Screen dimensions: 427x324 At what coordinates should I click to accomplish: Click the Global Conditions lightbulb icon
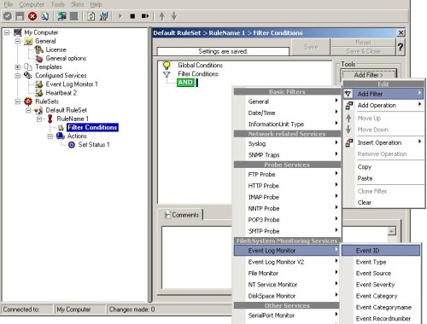[167, 65]
